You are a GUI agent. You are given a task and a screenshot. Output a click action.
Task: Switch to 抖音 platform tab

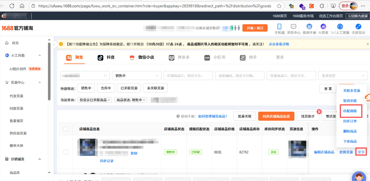coord(106,57)
